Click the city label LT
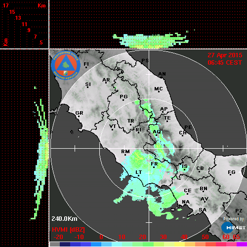The width and height of the screenshot is (247, 247). [138, 172]
